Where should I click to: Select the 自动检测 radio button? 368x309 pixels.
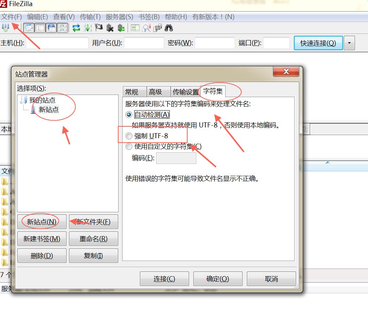coord(129,114)
